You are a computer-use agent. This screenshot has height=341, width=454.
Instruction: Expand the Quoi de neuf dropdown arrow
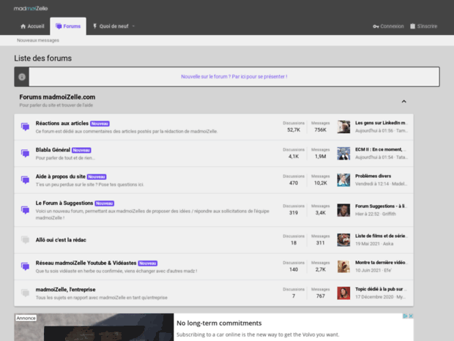pyautogui.click(x=133, y=26)
